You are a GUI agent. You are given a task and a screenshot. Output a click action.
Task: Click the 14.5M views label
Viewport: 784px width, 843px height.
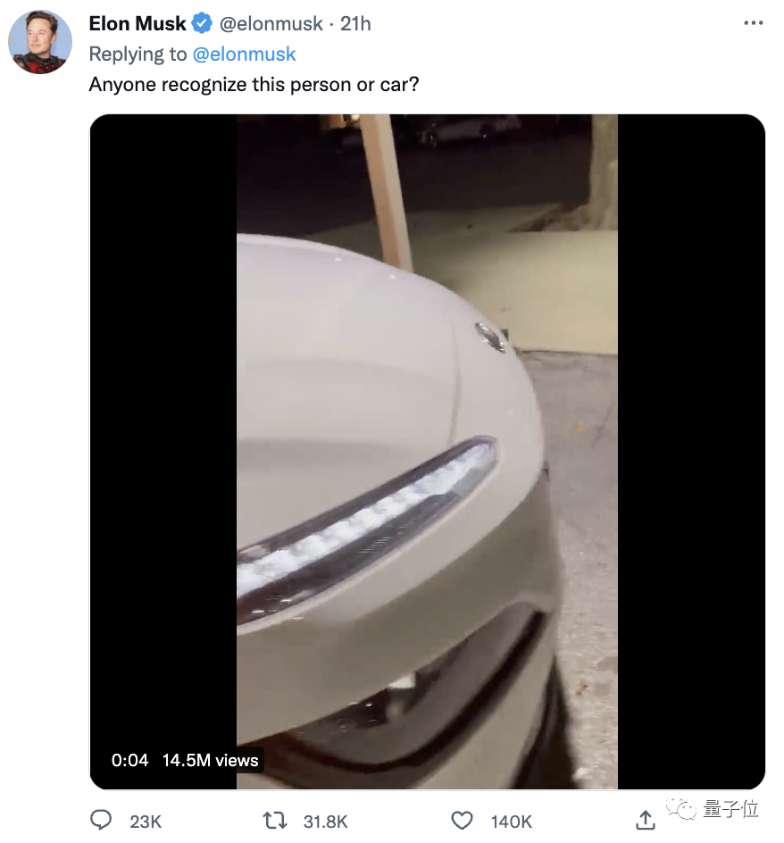pos(210,760)
